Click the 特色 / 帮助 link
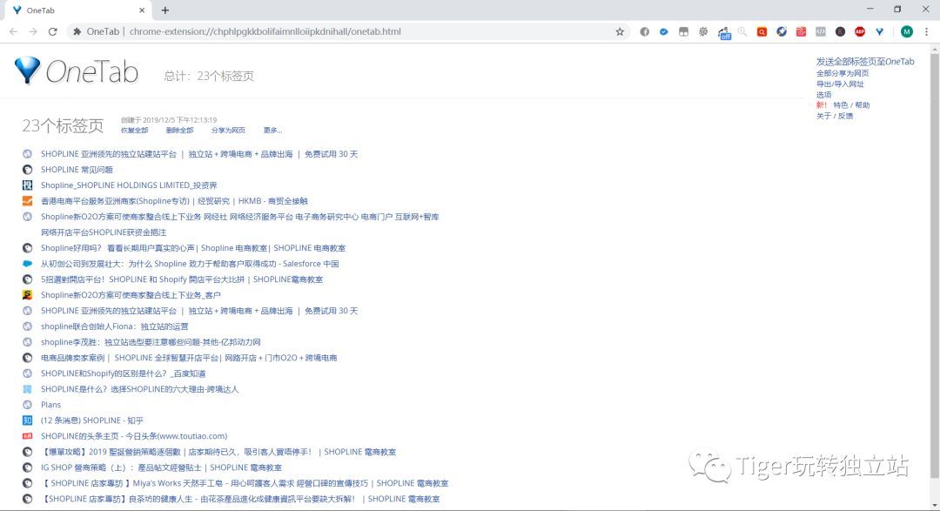The width and height of the screenshot is (940, 511). [851, 105]
